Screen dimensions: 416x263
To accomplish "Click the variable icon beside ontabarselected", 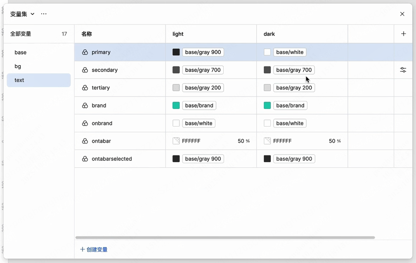I will [x=85, y=159].
